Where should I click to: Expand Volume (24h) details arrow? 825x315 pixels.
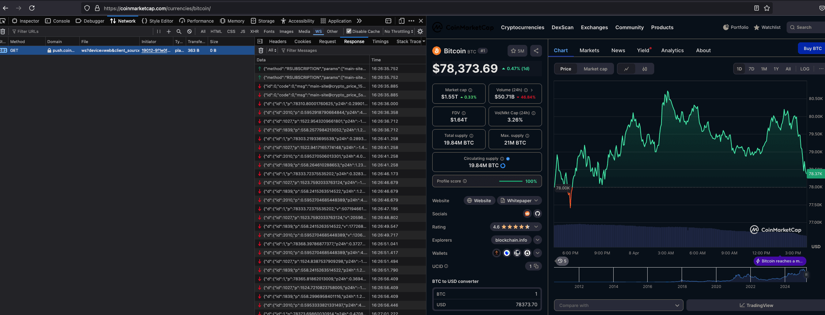(x=532, y=90)
